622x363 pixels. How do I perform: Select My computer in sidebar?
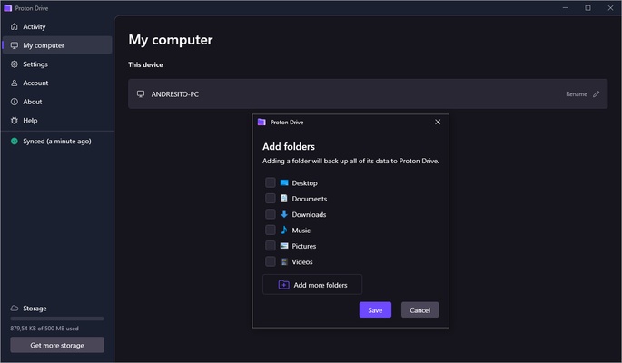[x=57, y=45]
